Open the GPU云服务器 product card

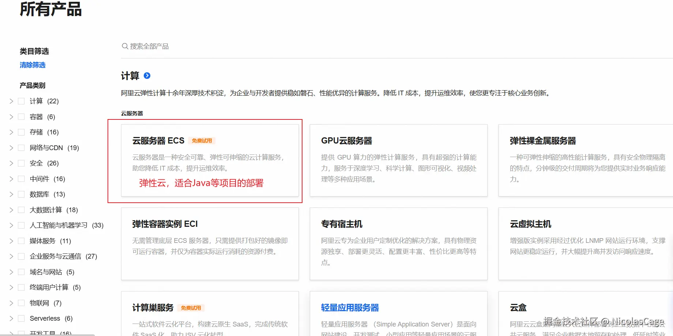point(399,160)
